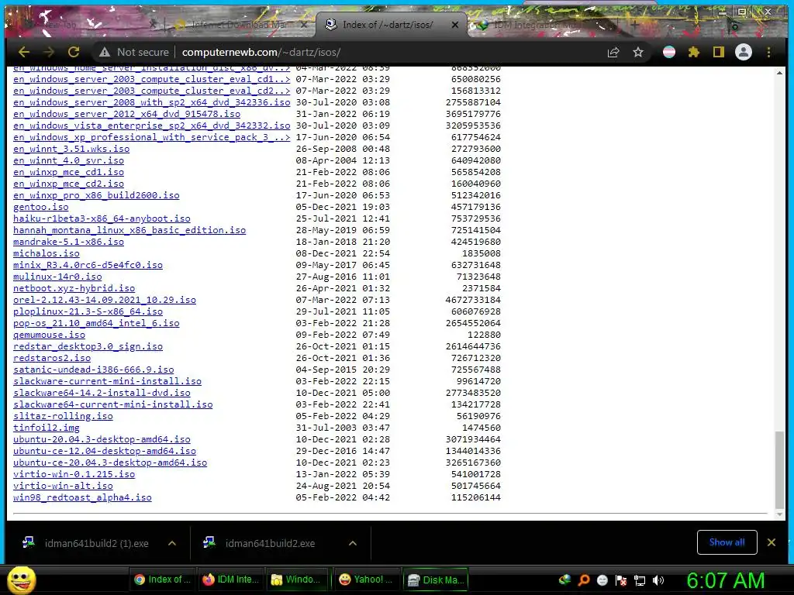
Task: Click the smiley Start button
Action: [x=21, y=580]
